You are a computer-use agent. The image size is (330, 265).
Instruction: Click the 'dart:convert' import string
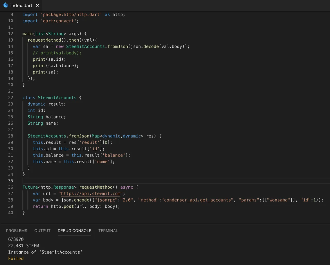[58, 21]
